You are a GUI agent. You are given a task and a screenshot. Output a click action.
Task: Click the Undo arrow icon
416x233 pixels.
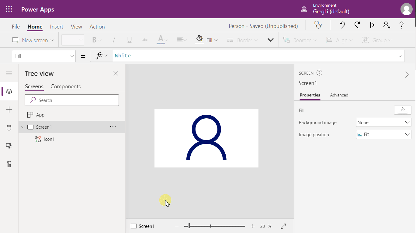[342, 25]
